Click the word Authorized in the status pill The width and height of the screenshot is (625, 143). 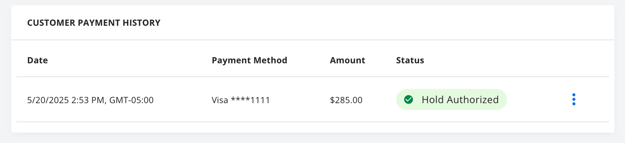click(x=473, y=99)
